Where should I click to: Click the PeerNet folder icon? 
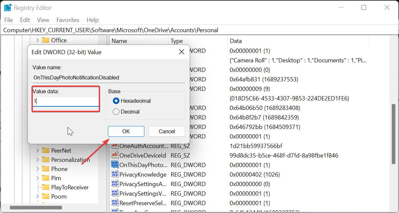coord(46,150)
